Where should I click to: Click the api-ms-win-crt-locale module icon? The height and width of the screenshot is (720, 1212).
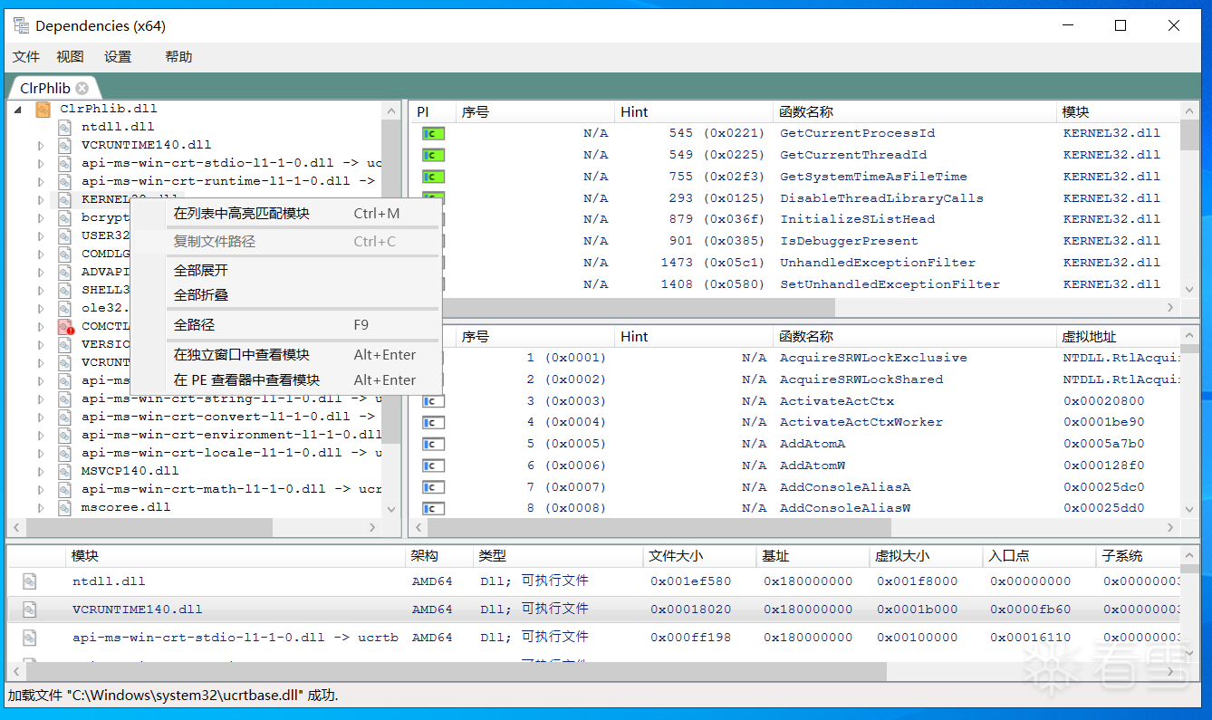click(64, 453)
